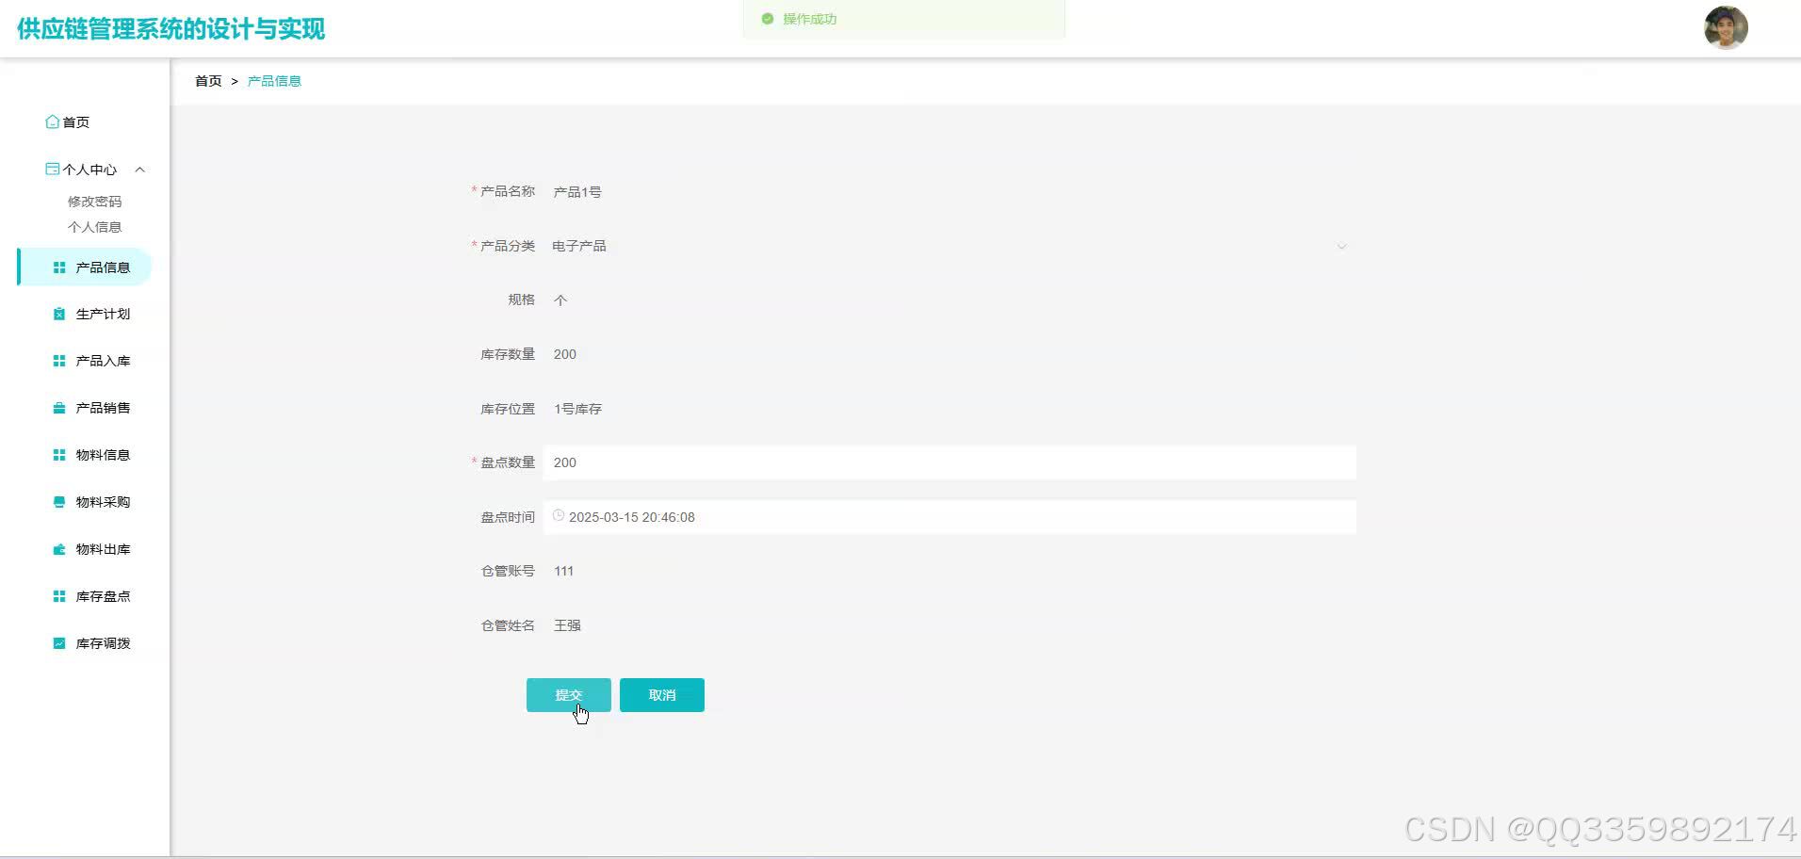Image resolution: width=1801 pixels, height=859 pixels.
Task: Click the 产品名称 value 产品1号
Action: pyautogui.click(x=577, y=192)
